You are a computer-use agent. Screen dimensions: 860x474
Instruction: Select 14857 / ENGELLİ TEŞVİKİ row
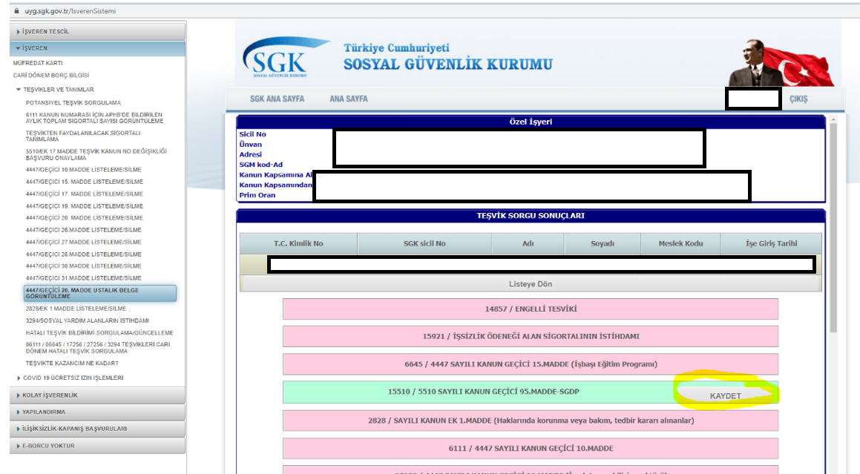tap(531, 309)
